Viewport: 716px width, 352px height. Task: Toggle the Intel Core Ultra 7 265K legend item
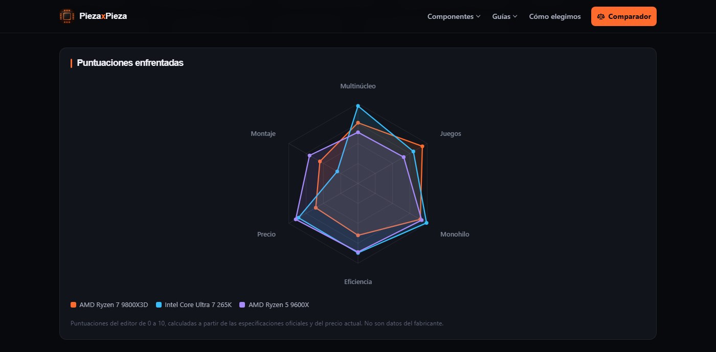pos(193,305)
